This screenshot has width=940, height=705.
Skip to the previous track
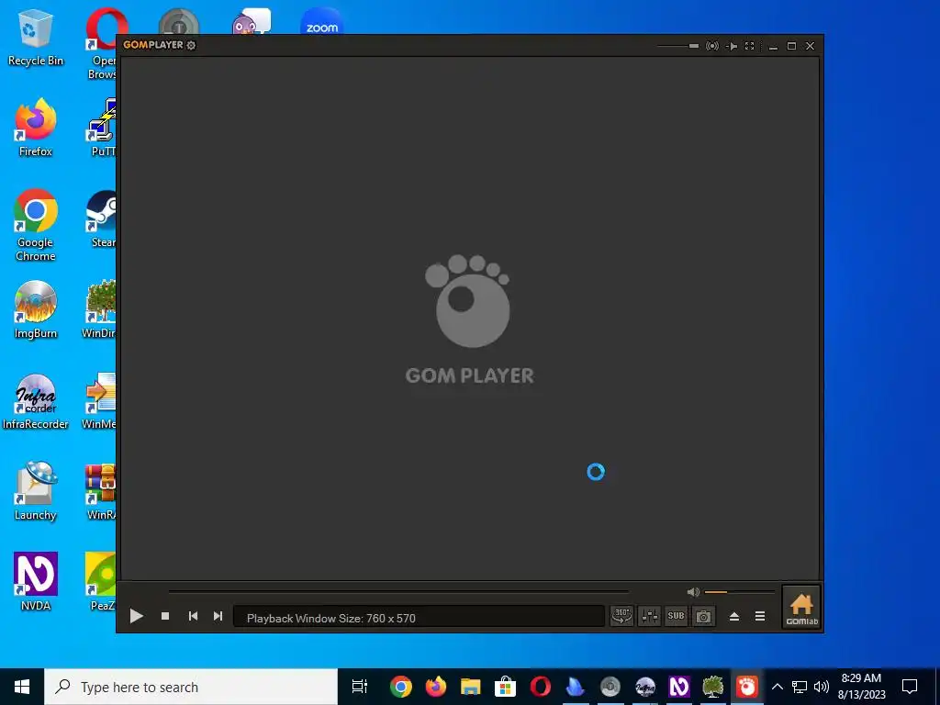point(193,616)
